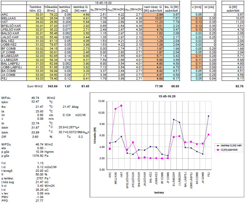This screenshot has height=203, width=245.
Task: Select the fi value 50.00
Action: point(40,175)
